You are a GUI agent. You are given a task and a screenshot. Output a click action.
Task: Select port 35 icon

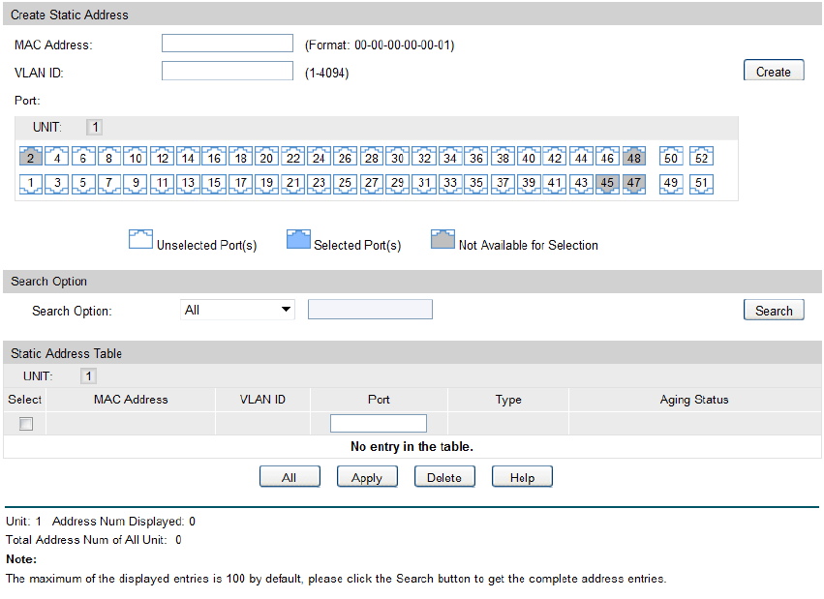click(x=476, y=184)
